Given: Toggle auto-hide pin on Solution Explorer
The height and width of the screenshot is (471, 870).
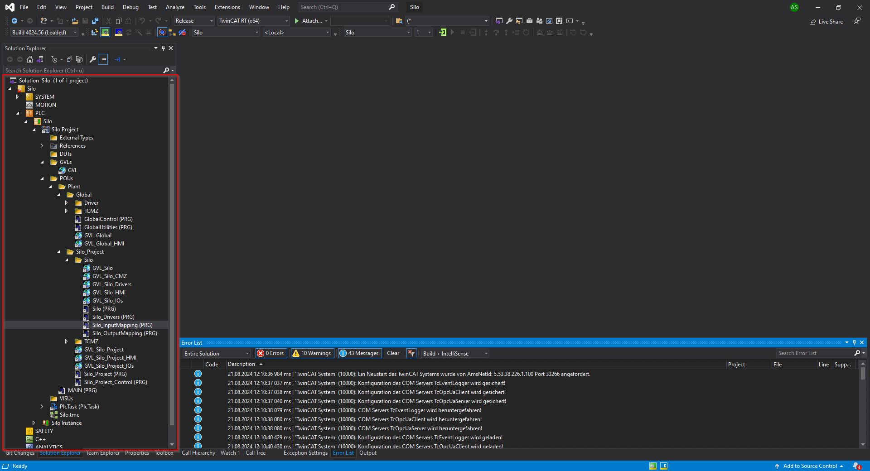Looking at the screenshot, I should (163, 48).
